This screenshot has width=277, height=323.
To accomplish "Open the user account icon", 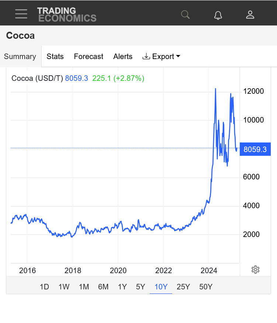I will 250,15.
